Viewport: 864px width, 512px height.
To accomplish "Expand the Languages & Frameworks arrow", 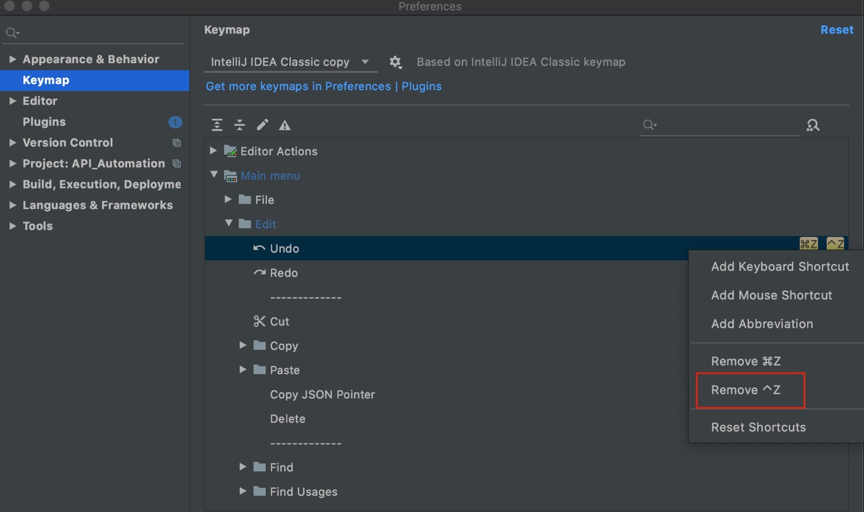I will point(12,205).
